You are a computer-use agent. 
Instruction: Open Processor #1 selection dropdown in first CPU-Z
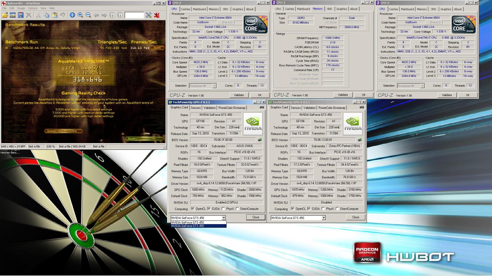[x=214, y=86]
